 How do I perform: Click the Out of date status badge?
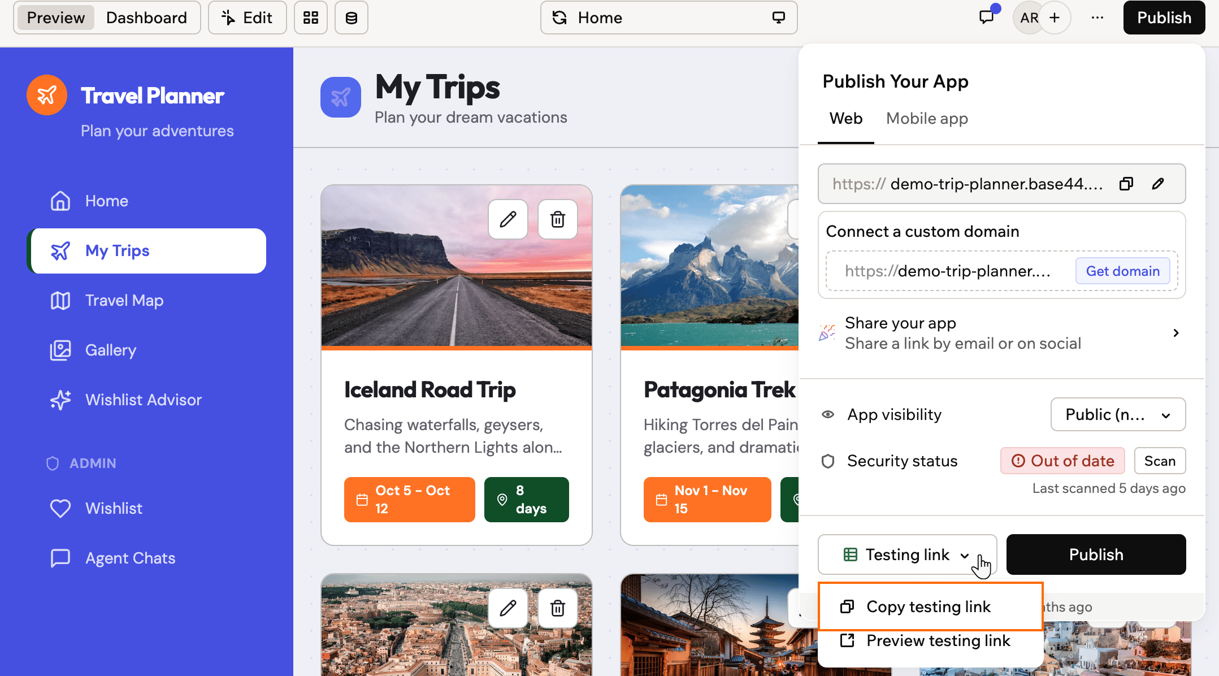[1062, 461]
